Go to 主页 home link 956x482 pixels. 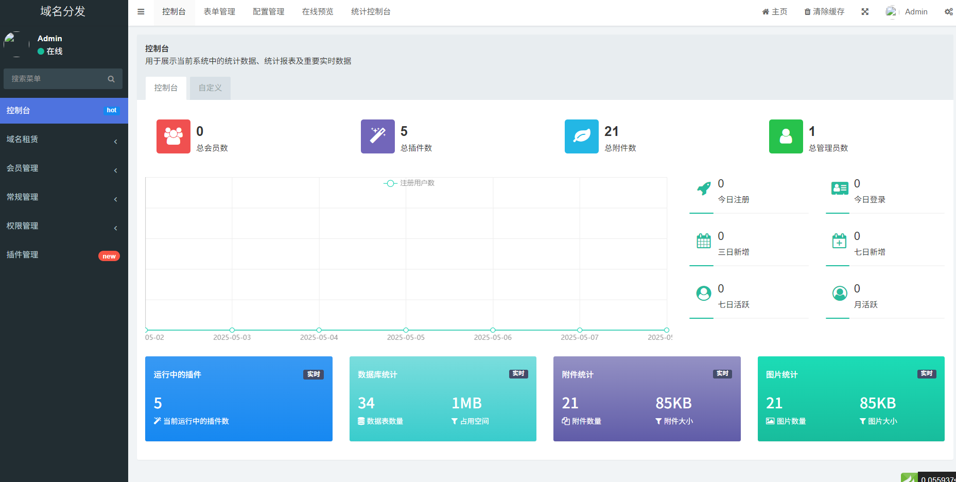click(775, 12)
